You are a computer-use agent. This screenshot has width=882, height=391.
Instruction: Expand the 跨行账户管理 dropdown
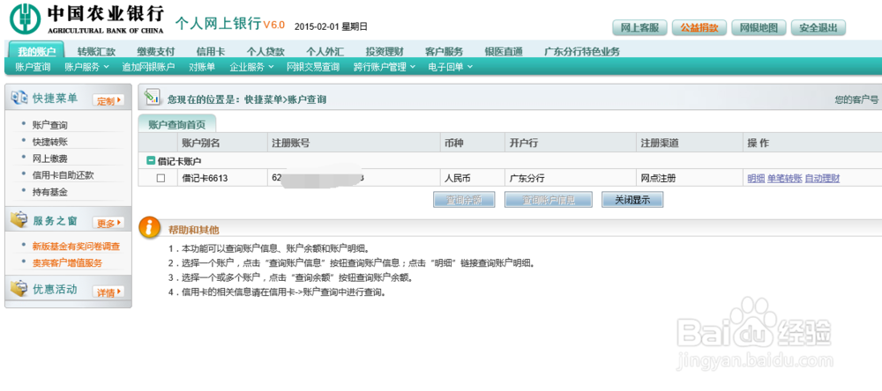385,67
